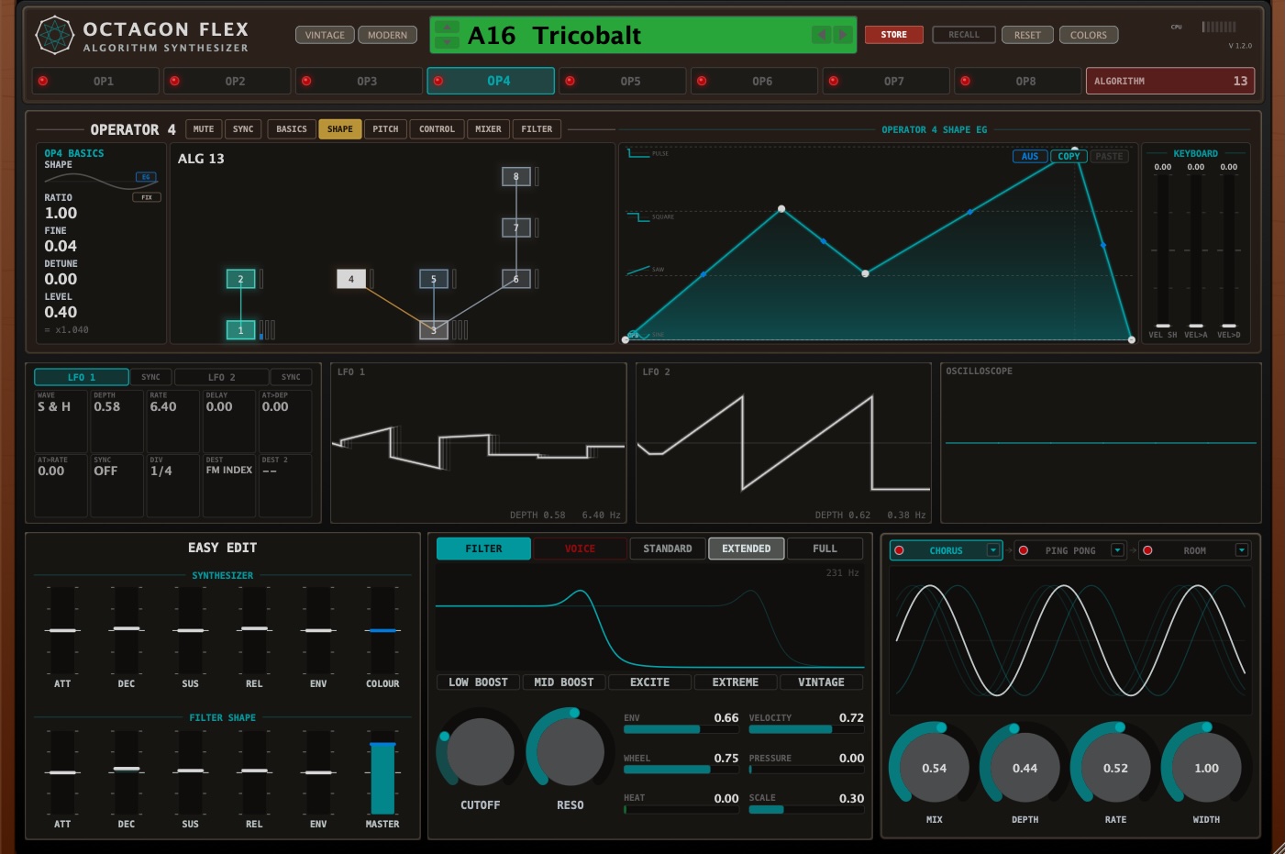Open the Algorithm selector showing 13
Image resolution: width=1285 pixels, height=854 pixels.
point(1169,81)
